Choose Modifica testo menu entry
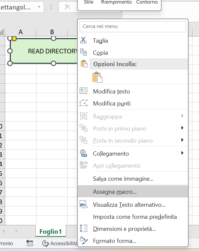199x251 pixels. [x=133, y=91]
